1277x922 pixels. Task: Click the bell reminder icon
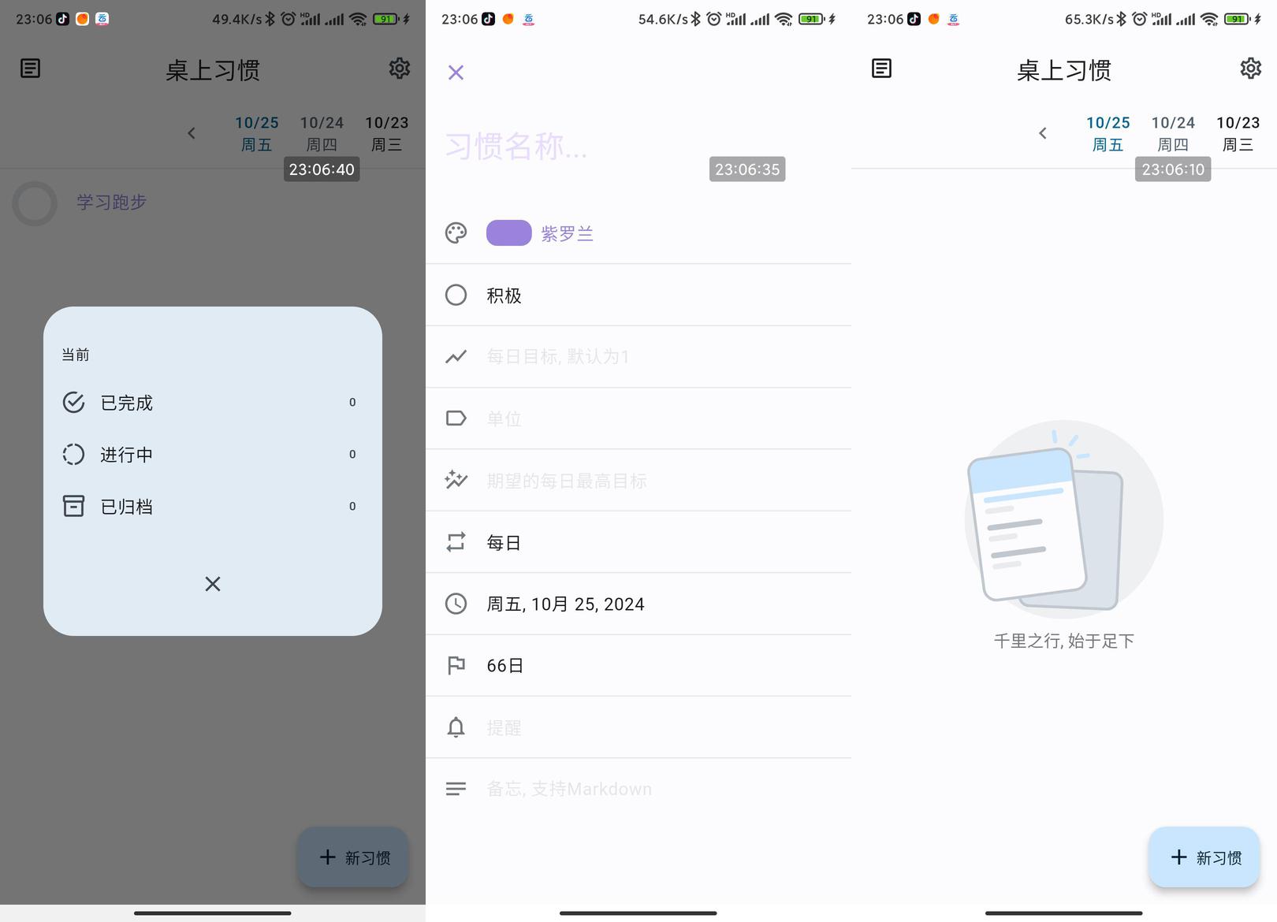[x=456, y=727]
